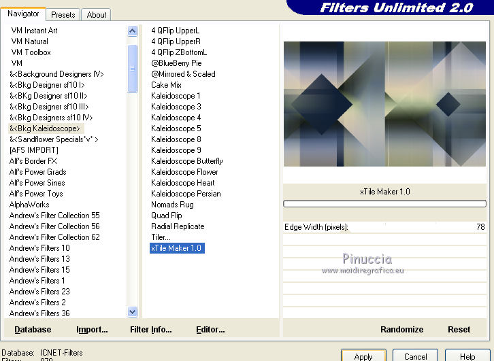Select &<Sandflower Specials°v° >
This screenshot has width=494, height=361.
(x=54, y=139)
